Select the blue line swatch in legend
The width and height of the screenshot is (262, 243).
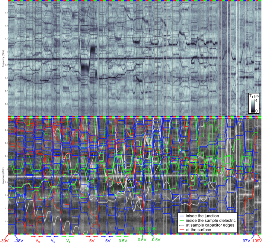pos(182,216)
